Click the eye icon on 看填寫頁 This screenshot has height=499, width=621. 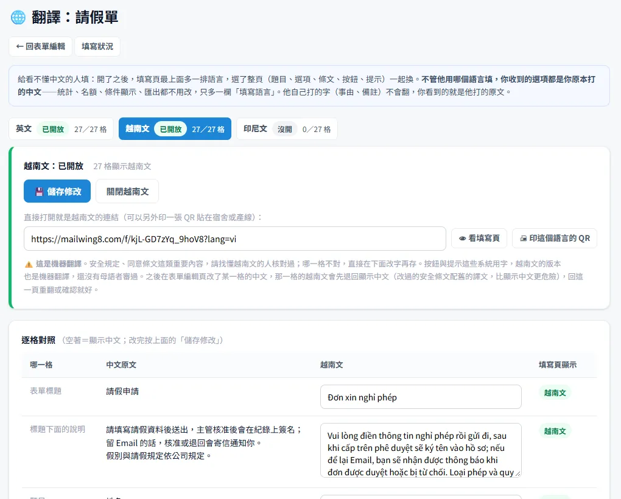[462, 239]
